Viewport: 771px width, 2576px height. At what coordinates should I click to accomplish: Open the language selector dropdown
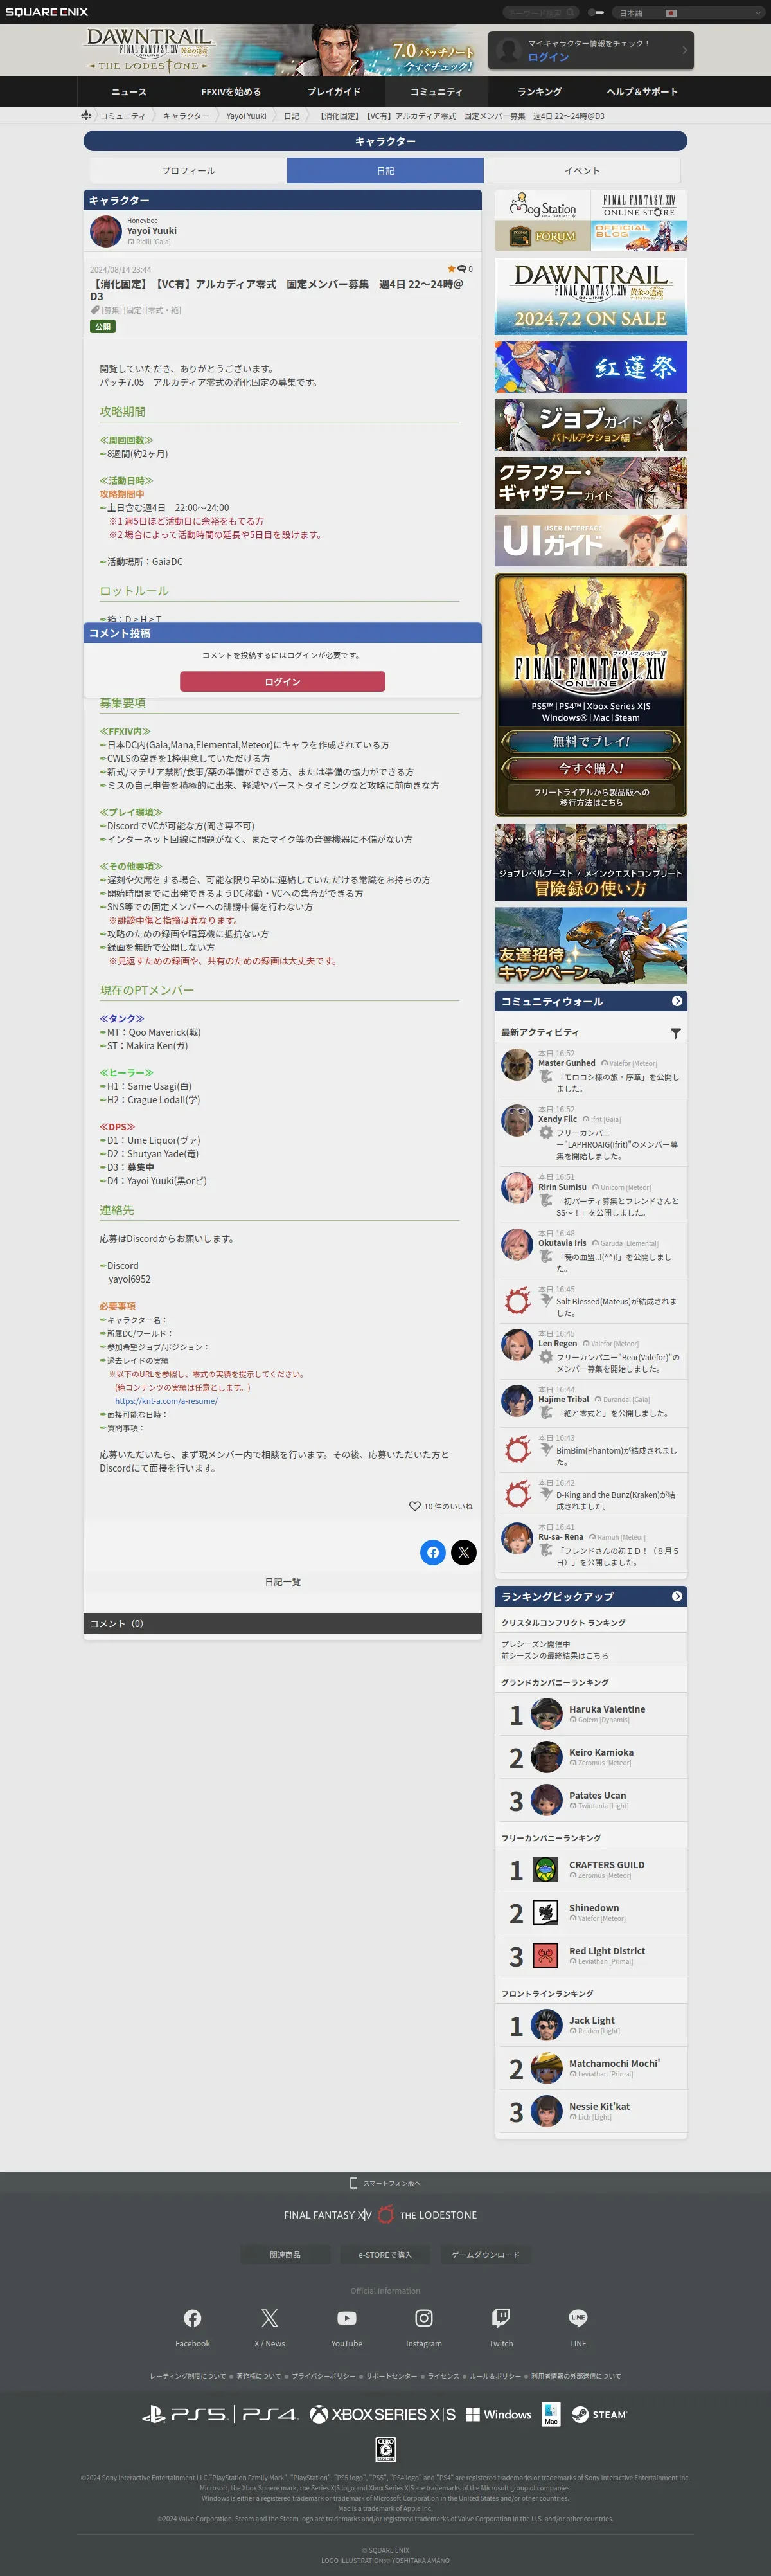[688, 13]
